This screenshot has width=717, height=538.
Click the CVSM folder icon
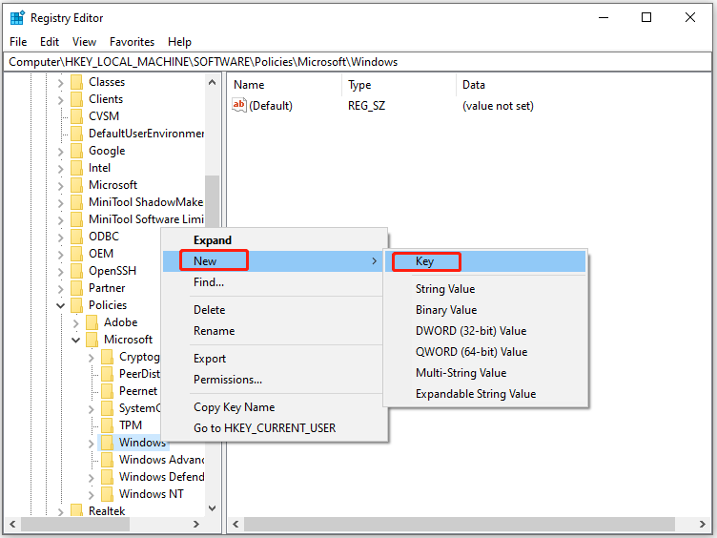77,116
